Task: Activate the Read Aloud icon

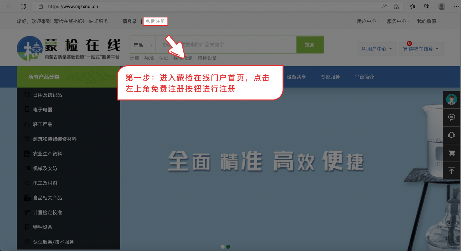Action: pos(384,6)
